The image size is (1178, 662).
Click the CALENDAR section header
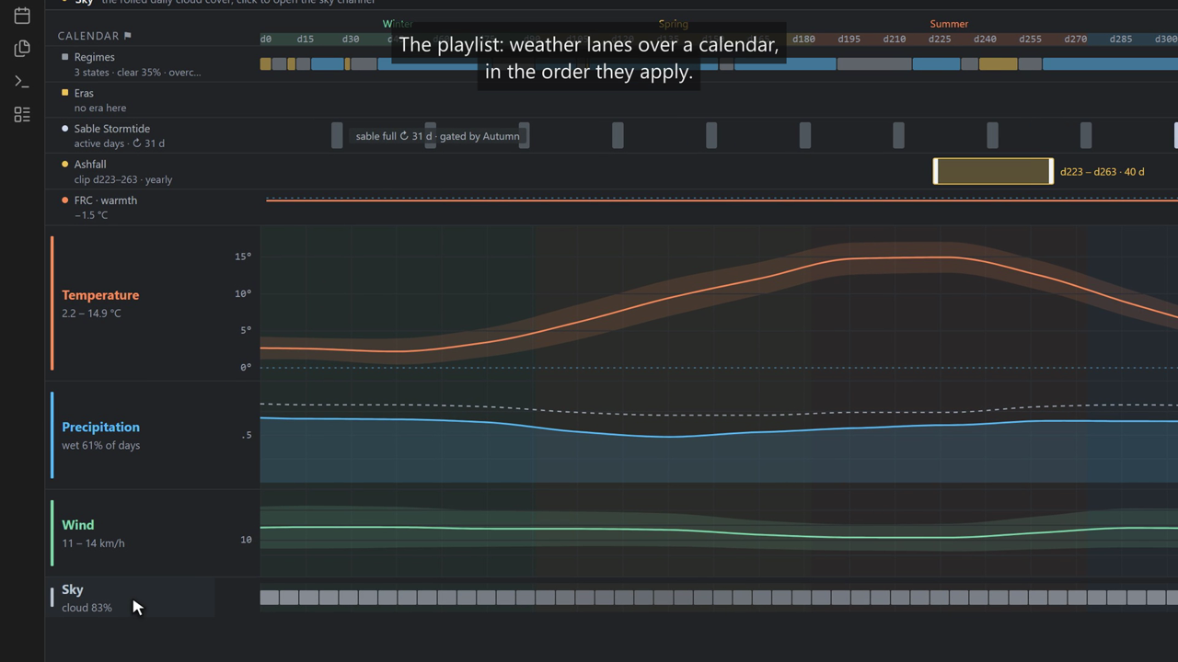tap(88, 36)
